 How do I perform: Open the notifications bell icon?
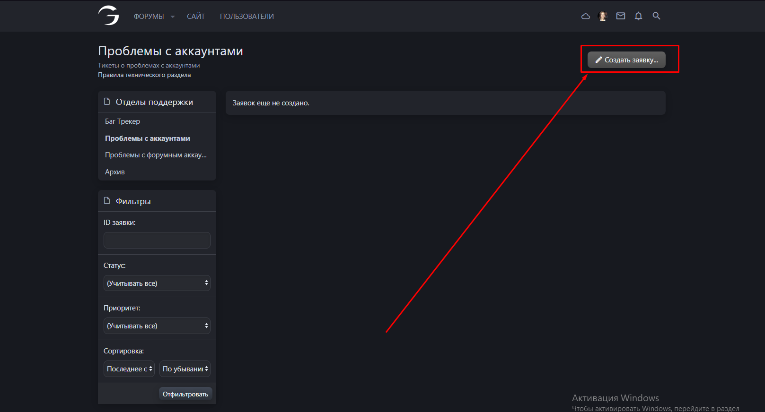[638, 16]
